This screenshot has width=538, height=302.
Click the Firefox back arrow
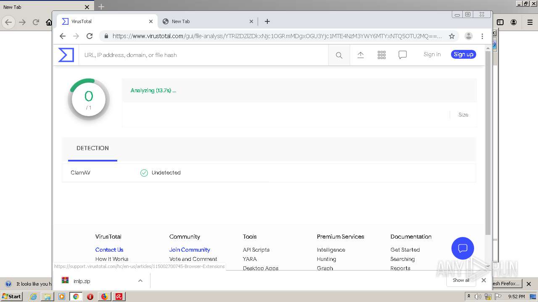[8, 22]
